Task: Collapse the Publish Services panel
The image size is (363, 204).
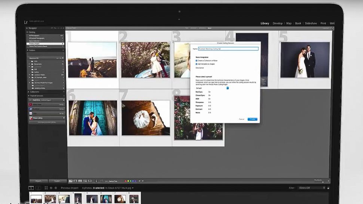Action: coord(29,96)
